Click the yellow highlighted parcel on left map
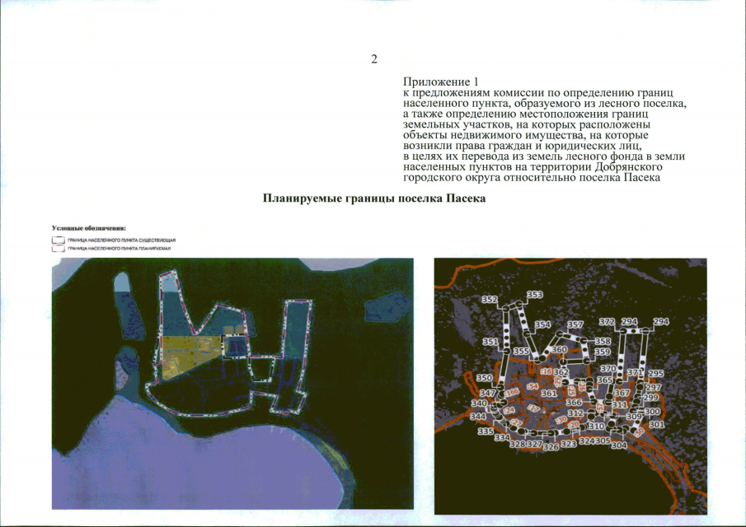The width and height of the screenshot is (746, 527). (190, 353)
